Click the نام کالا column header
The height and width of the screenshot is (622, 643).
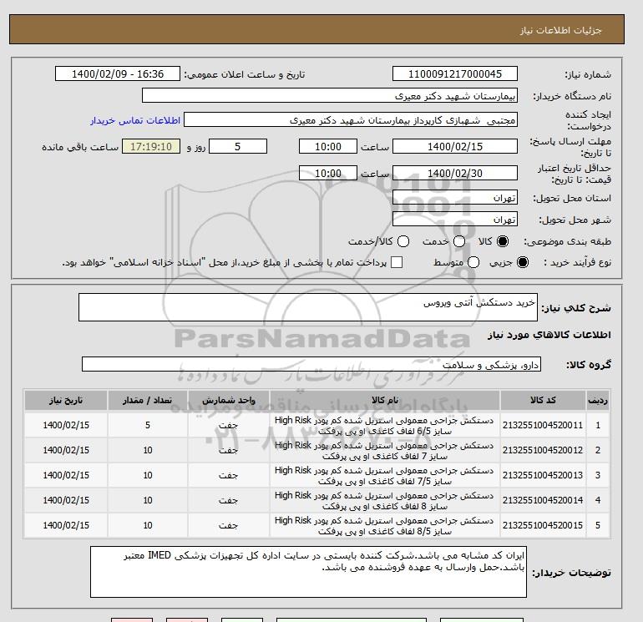click(385, 400)
